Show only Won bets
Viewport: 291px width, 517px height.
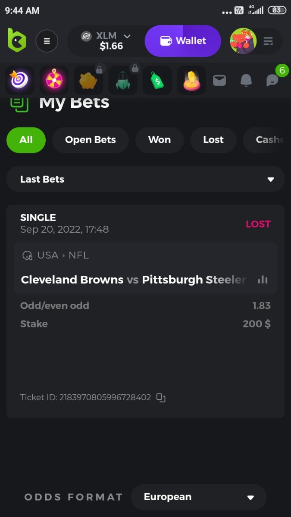click(159, 140)
